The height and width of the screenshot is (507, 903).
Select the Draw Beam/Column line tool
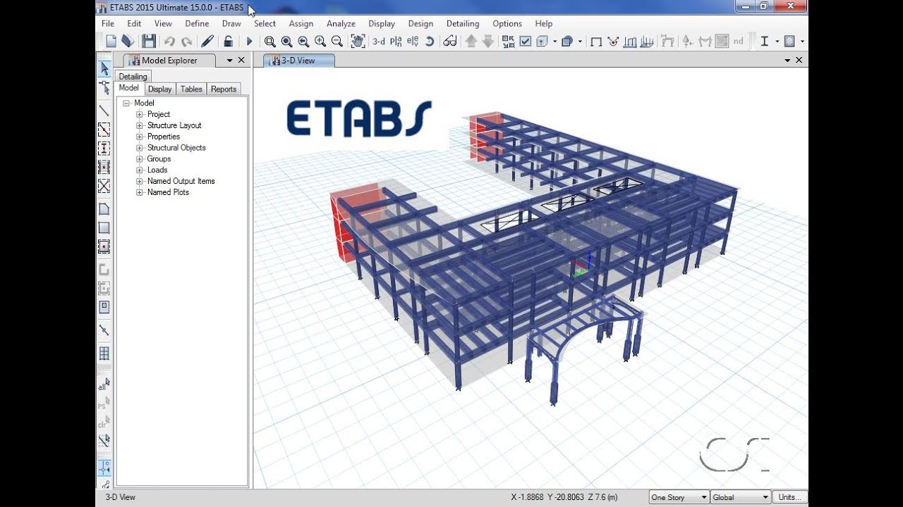coord(104,111)
